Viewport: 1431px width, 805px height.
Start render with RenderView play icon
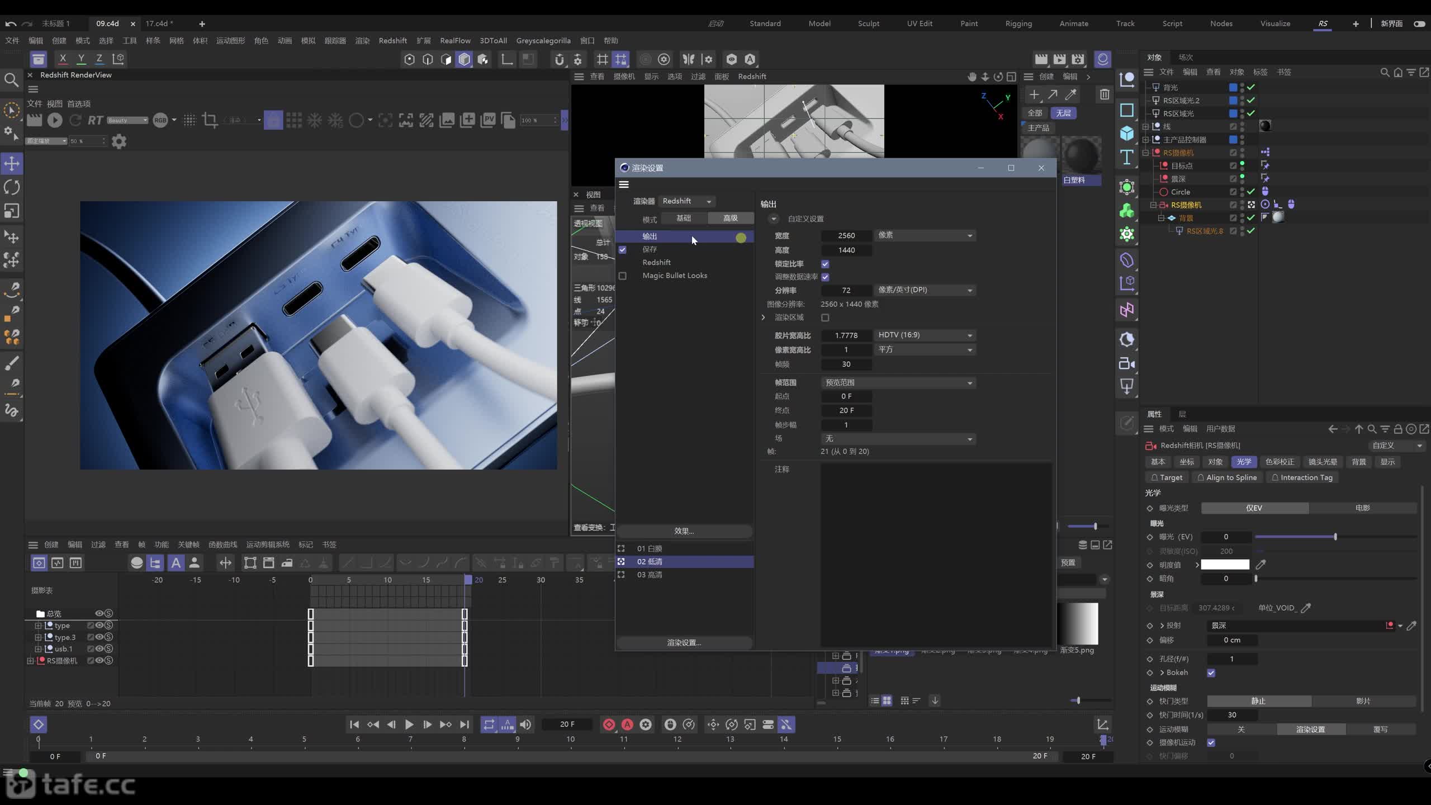point(55,120)
